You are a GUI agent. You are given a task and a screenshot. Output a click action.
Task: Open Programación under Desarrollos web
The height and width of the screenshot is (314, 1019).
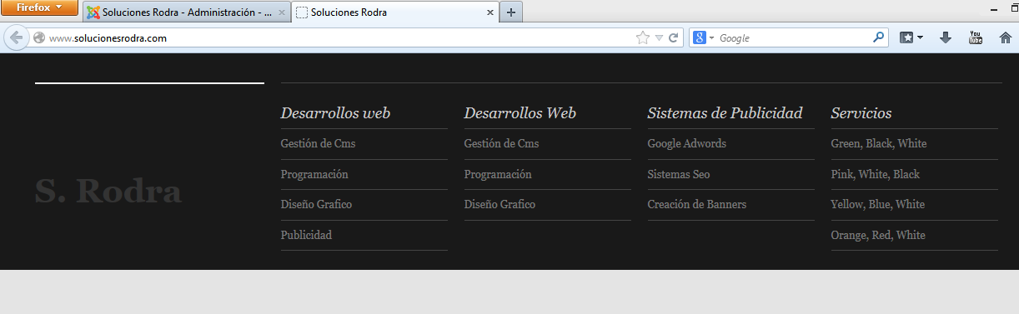click(x=314, y=174)
